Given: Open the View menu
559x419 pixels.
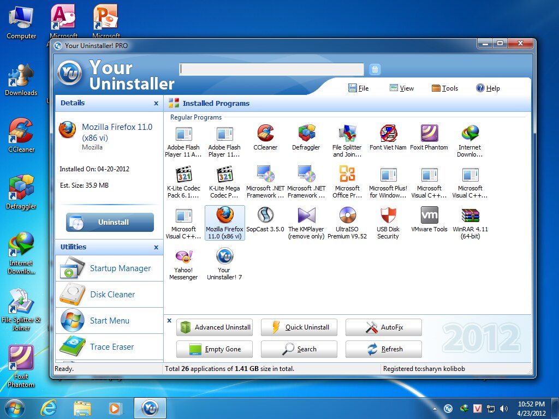Looking at the screenshot, I should (x=401, y=88).
